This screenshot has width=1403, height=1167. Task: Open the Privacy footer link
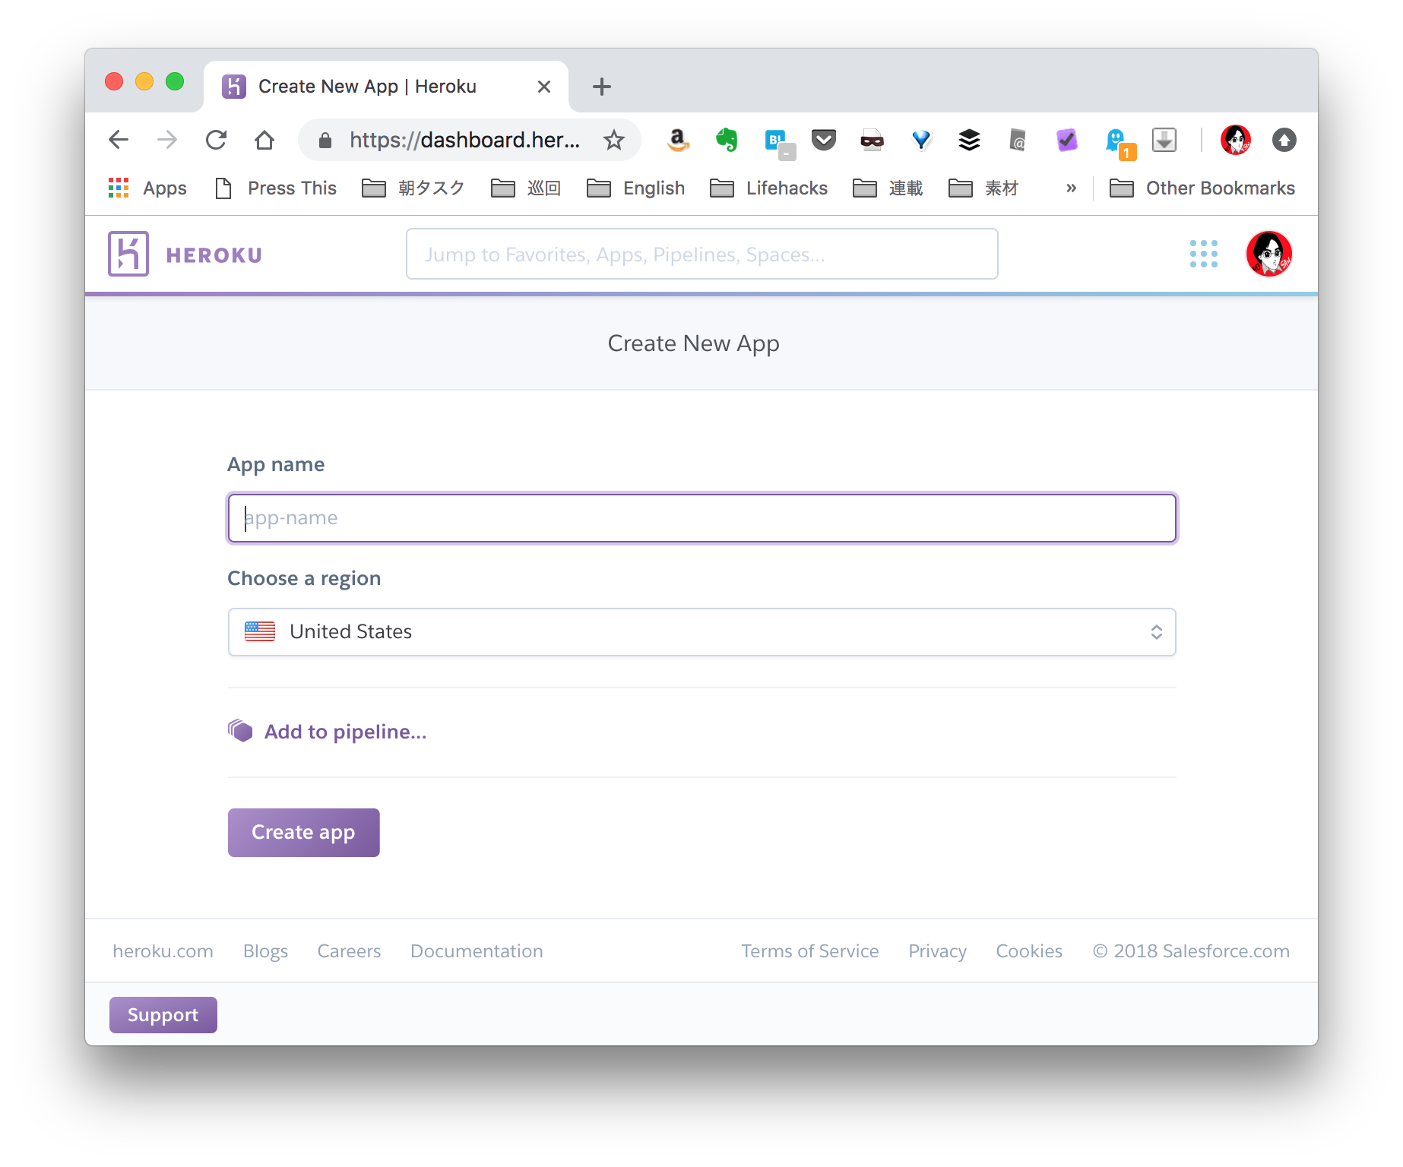coord(937,951)
